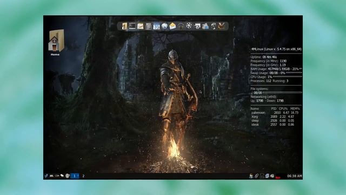Switch to workspace 2 in the pager
The height and width of the screenshot is (195, 346).
click(83, 176)
